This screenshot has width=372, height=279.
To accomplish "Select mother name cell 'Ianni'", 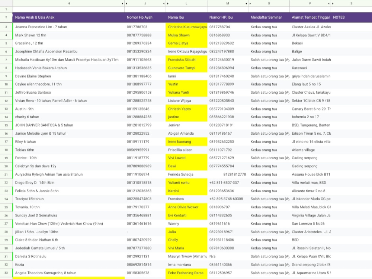I will click(x=186, y=76).
